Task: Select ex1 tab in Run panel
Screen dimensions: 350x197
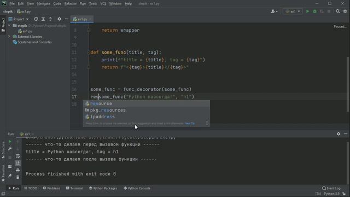Action: [27, 134]
